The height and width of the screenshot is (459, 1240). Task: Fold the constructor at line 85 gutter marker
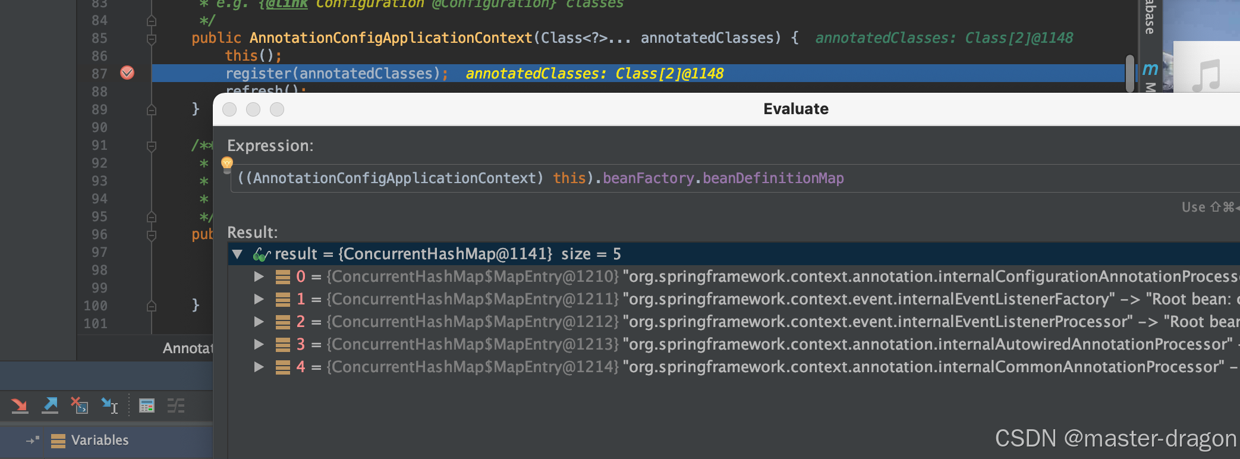coord(152,39)
